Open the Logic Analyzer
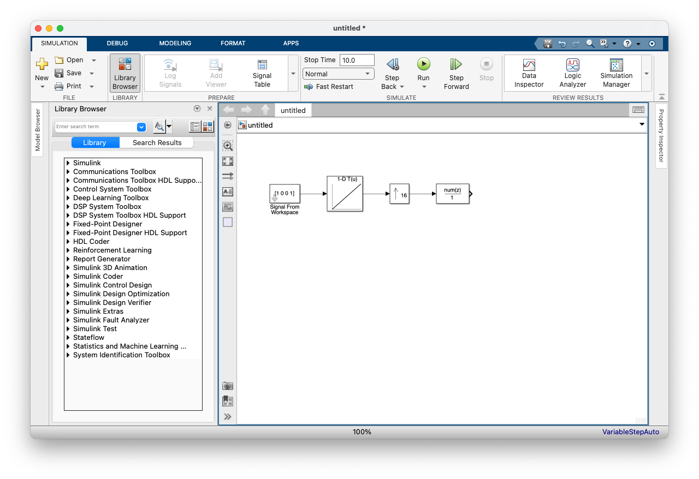699x479 pixels. click(573, 73)
